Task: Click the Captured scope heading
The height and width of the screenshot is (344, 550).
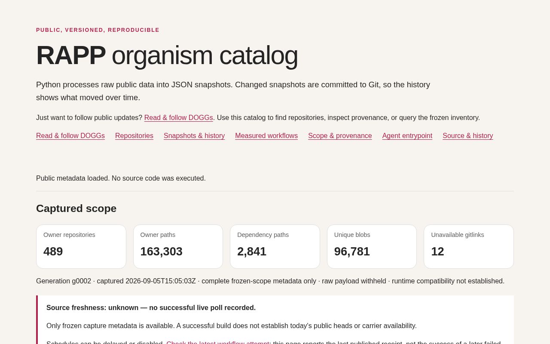Action: pos(76,209)
